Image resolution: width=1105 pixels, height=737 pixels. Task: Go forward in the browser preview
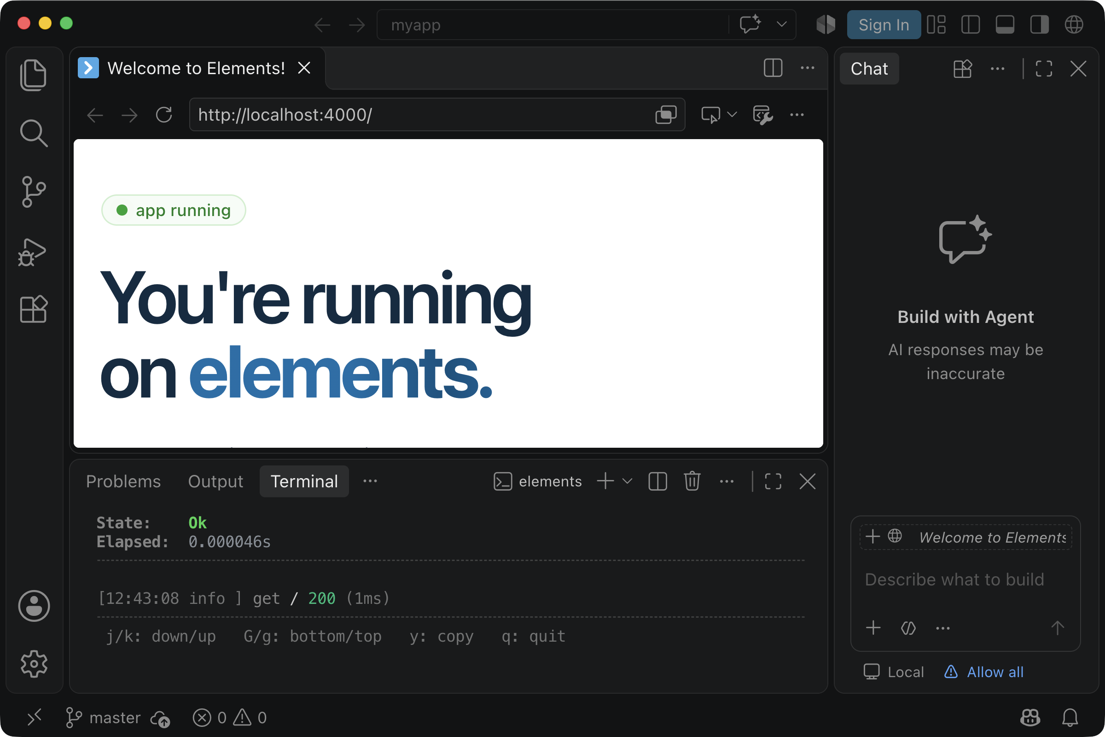coord(130,115)
